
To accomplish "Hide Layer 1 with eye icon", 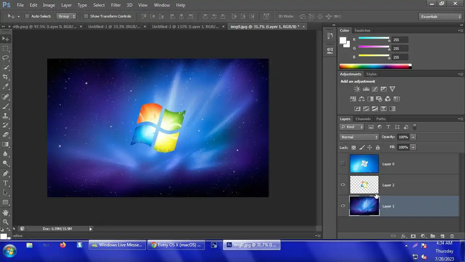I will [x=343, y=206].
